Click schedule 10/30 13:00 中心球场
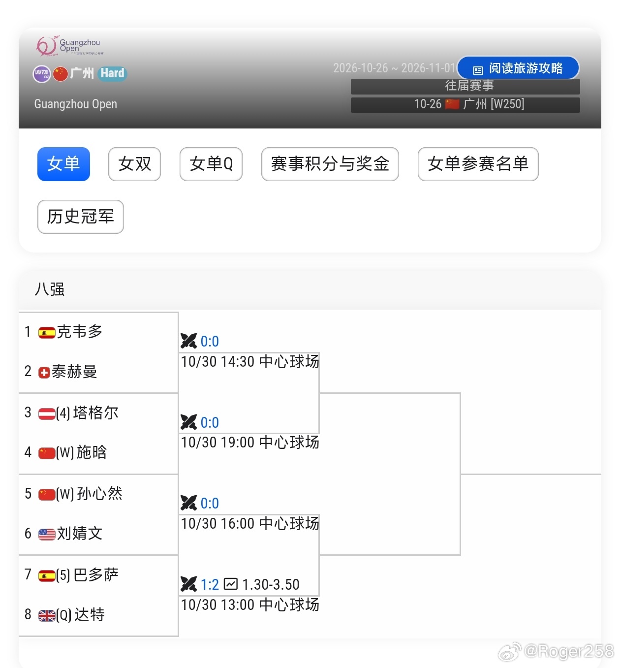 250,605
